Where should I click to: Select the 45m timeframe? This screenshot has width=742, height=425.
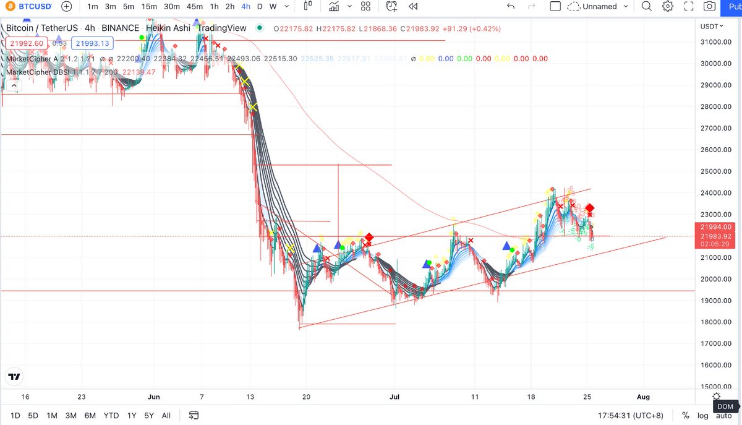pyautogui.click(x=195, y=6)
